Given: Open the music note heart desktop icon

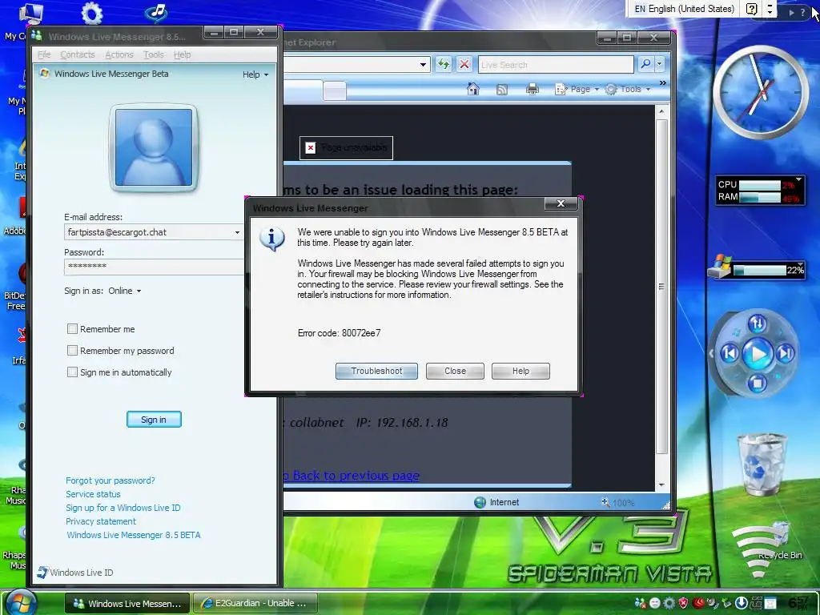Looking at the screenshot, I should [156, 13].
